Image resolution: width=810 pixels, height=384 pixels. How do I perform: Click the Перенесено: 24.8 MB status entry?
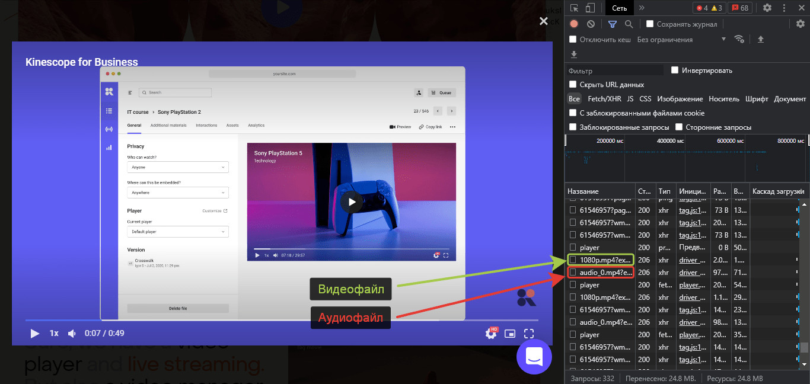660,378
